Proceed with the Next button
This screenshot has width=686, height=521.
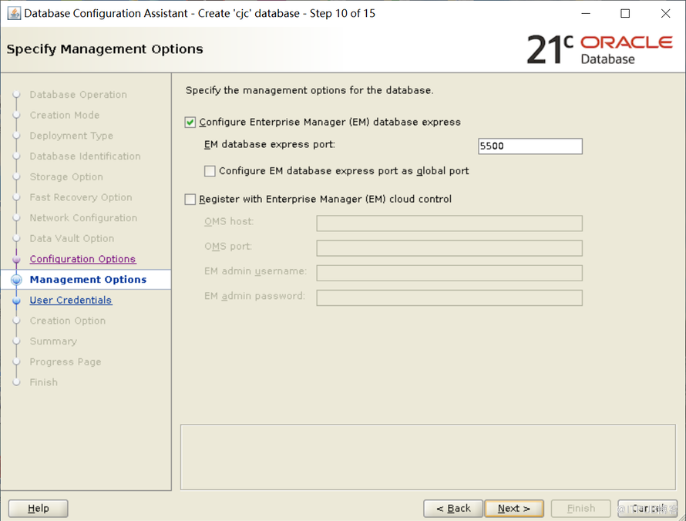point(514,509)
